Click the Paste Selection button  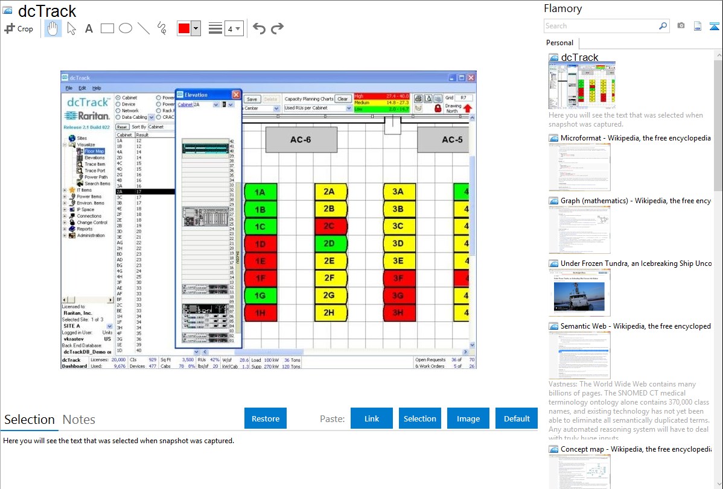pyautogui.click(x=420, y=418)
